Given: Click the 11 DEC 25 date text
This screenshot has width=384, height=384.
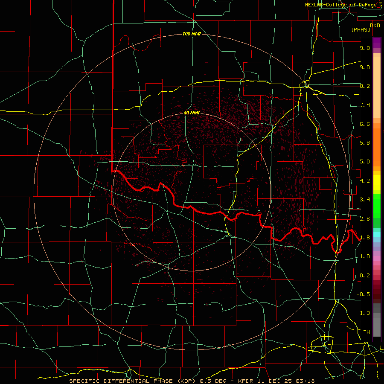Looking at the screenshot, I should [275, 381].
